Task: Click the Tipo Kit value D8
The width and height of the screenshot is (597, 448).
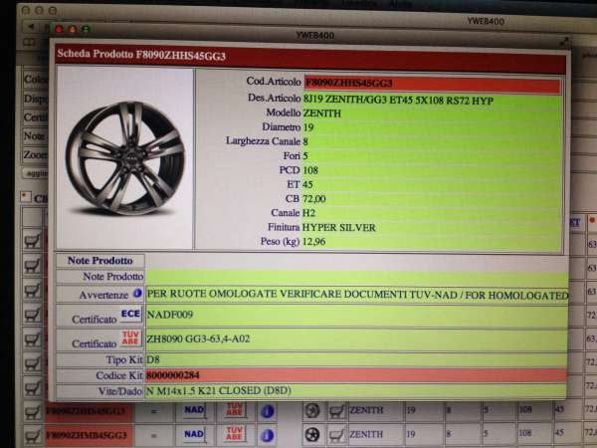Action: [153, 359]
